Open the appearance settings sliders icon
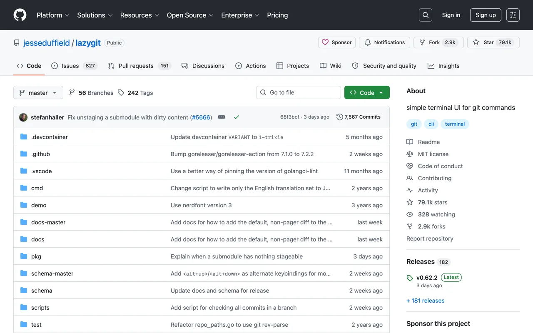This screenshot has height=333, width=533. (x=513, y=15)
